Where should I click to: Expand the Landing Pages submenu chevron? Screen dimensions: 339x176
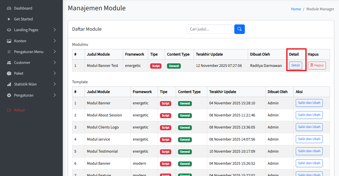[55, 30]
